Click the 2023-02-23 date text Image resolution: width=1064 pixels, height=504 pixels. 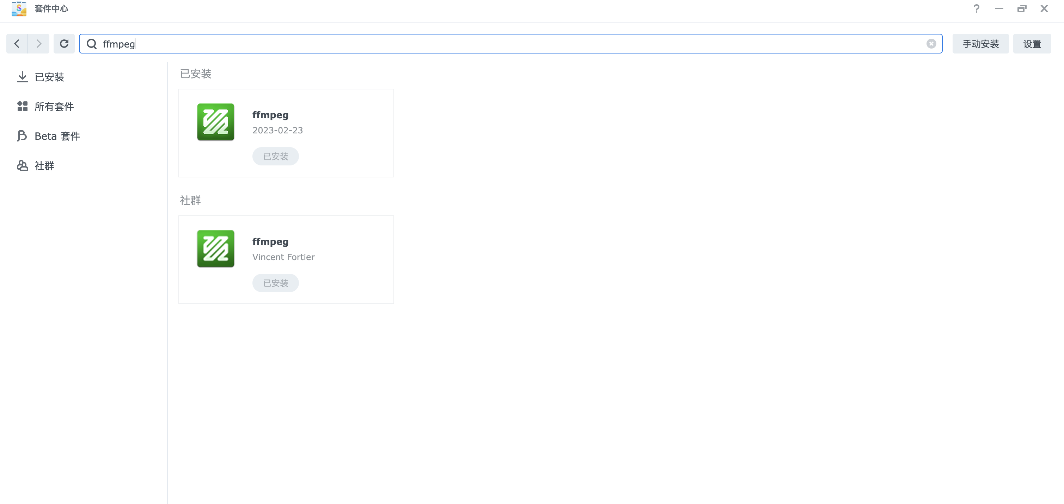click(277, 130)
